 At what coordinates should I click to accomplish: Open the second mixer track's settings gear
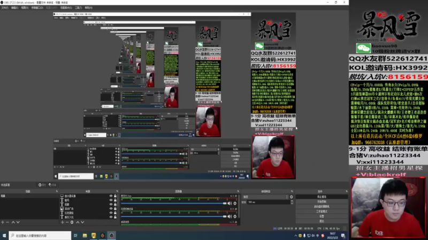click(x=235, y=217)
